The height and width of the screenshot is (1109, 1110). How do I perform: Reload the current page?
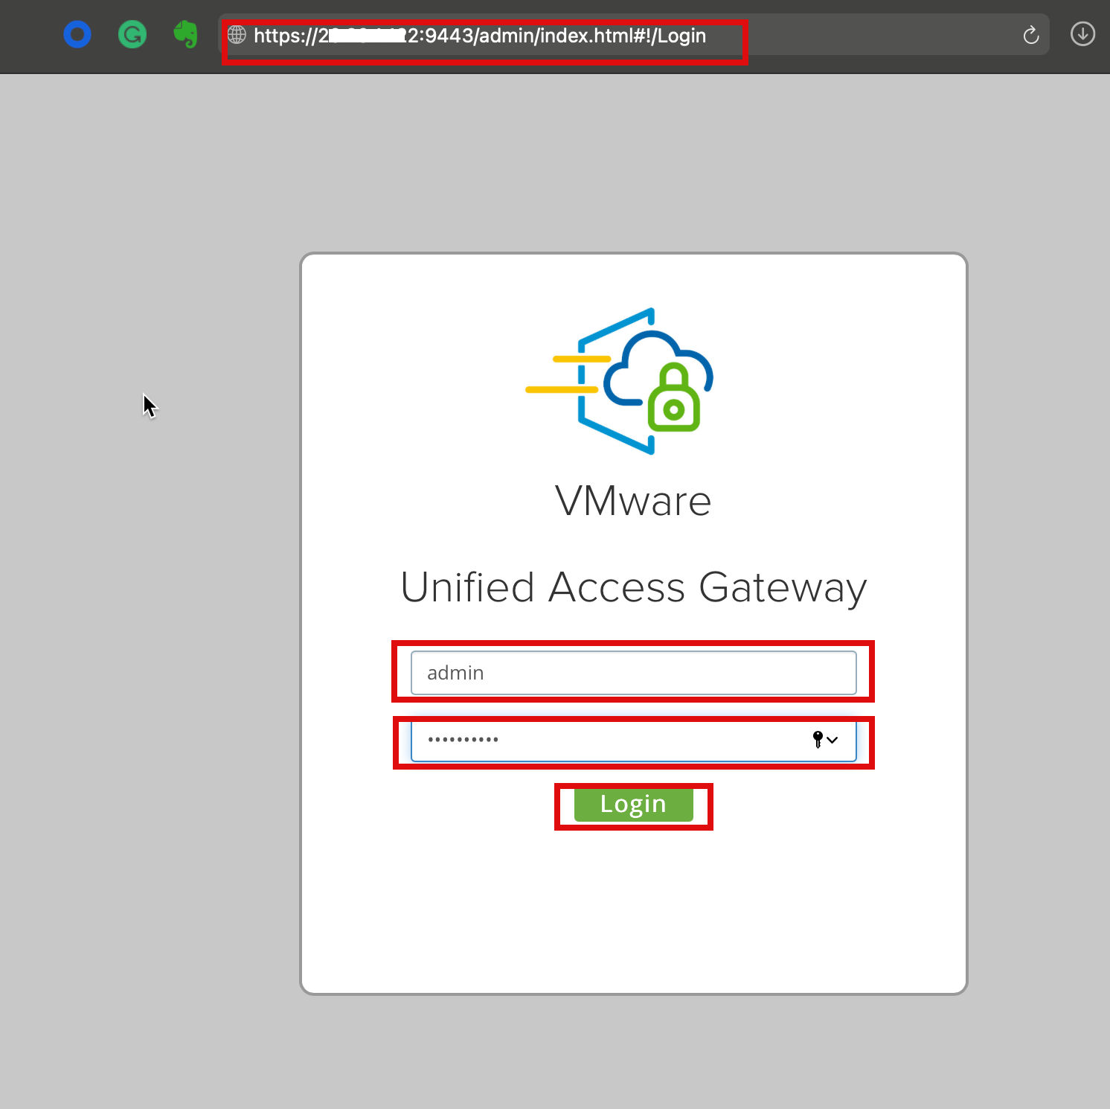[x=1030, y=35]
